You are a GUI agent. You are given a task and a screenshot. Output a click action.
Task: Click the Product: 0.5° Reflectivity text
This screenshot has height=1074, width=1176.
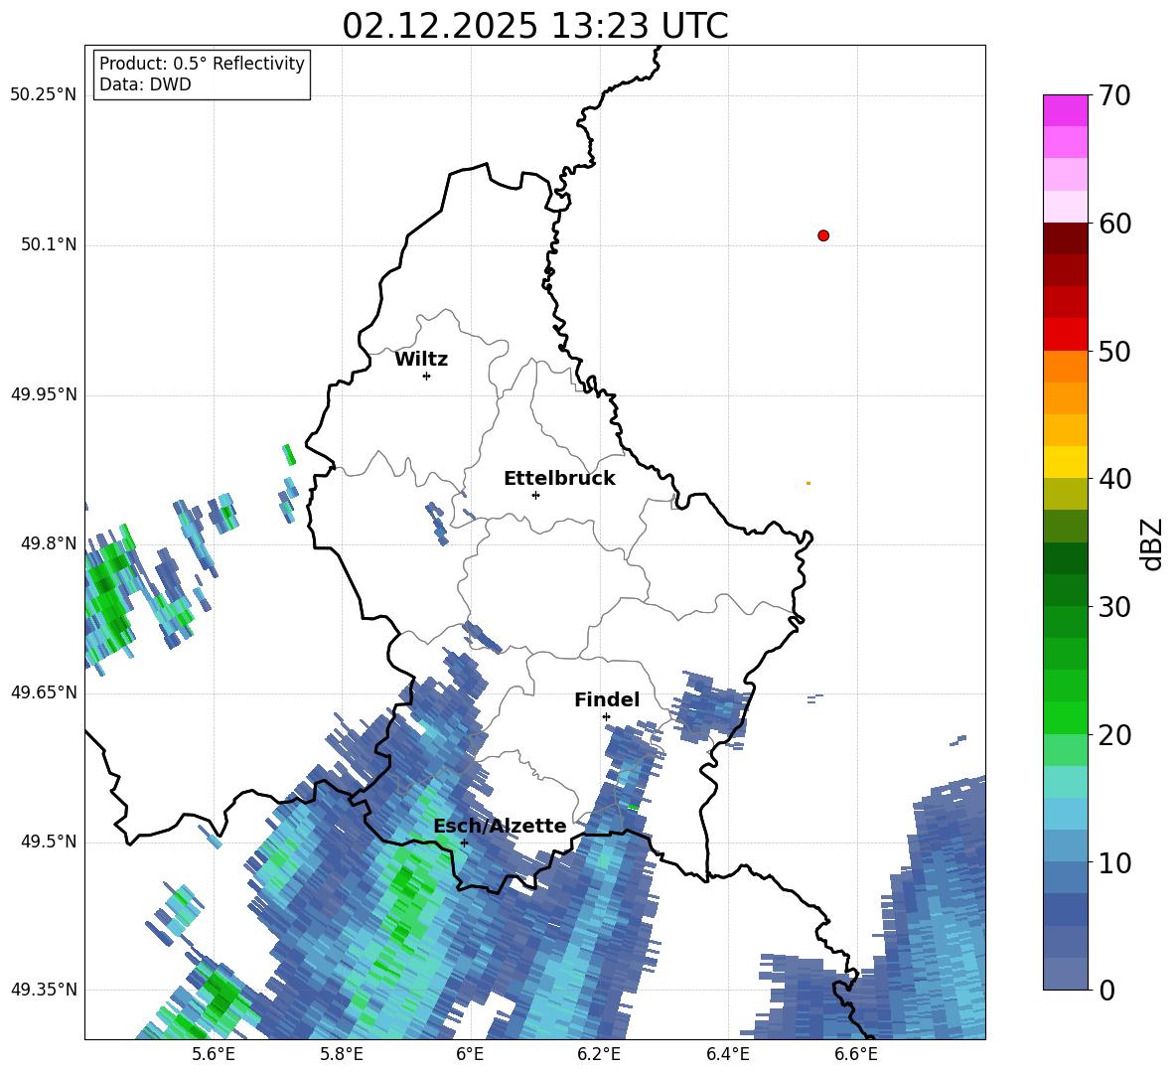[202, 64]
